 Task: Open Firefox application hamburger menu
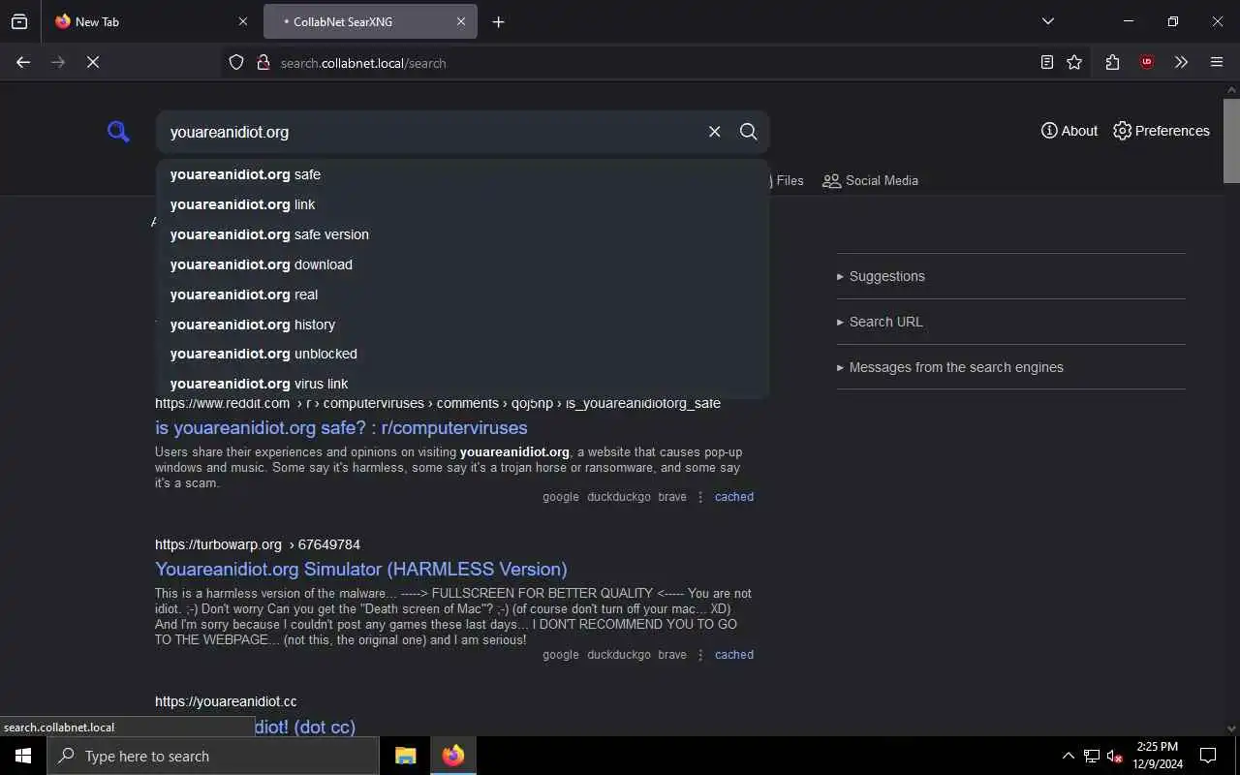pyautogui.click(x=1217, y=63)
